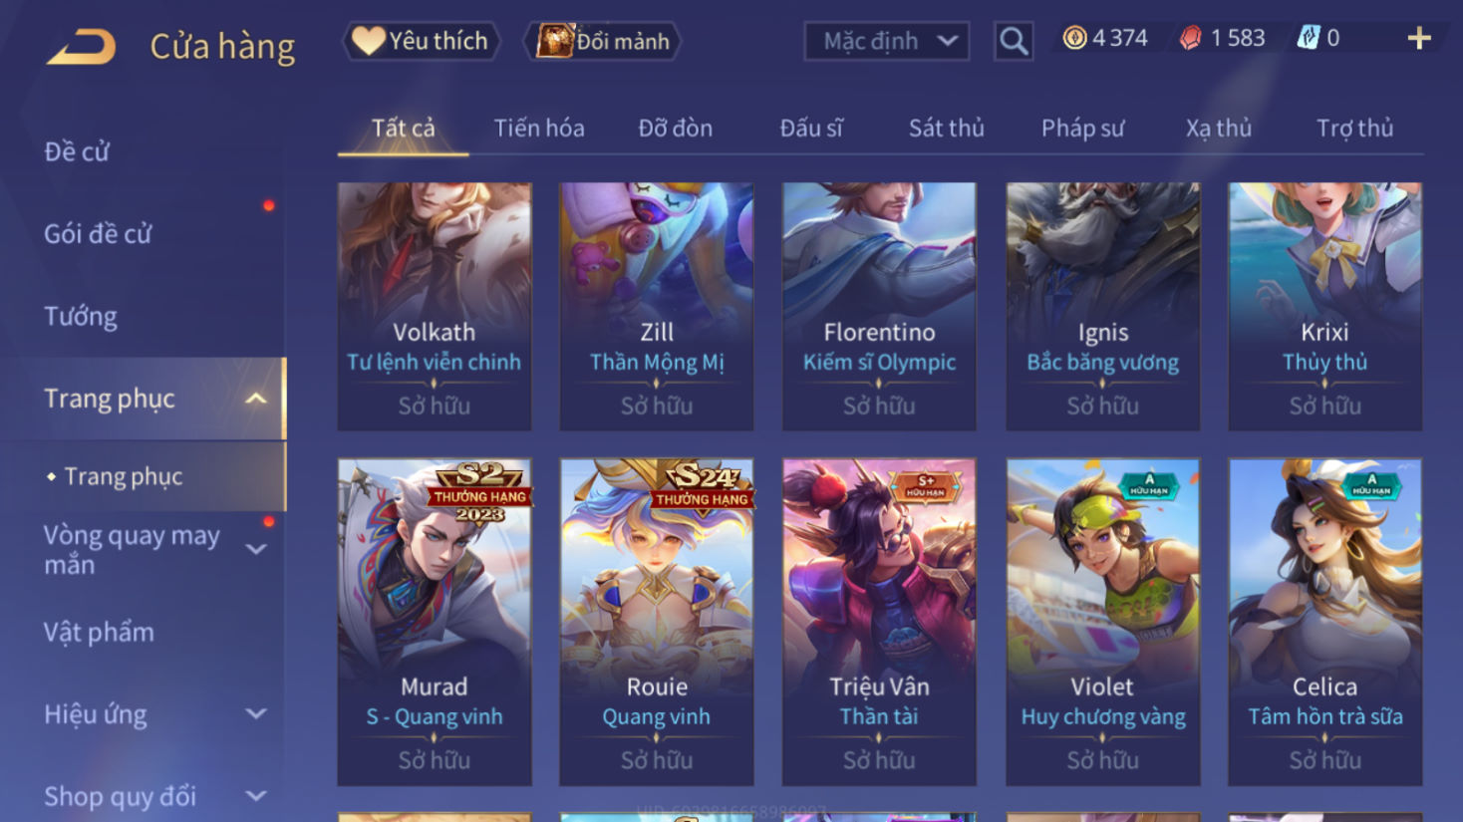Viewport: 1463px width, 822px height.
Task: Click the red ruby currency icon
Action: [1190, 39]
